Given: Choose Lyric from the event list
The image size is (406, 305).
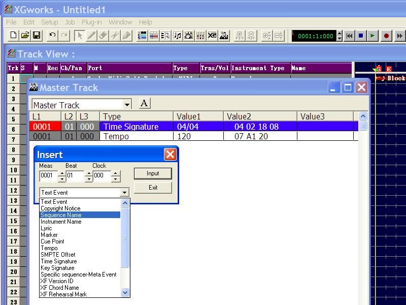Looking at the screenshot, I should (x=80, y=228).
